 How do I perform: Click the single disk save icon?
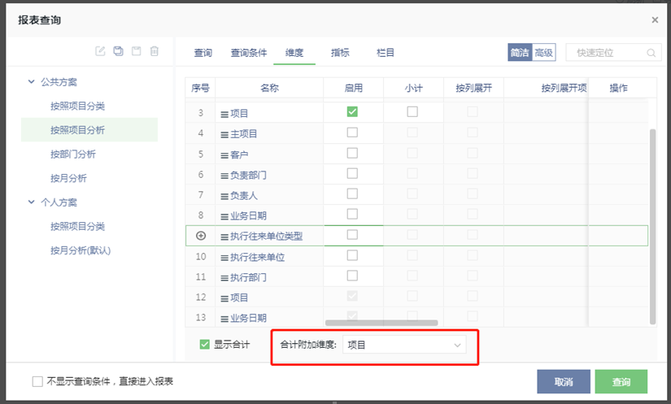tap(136, 51)
